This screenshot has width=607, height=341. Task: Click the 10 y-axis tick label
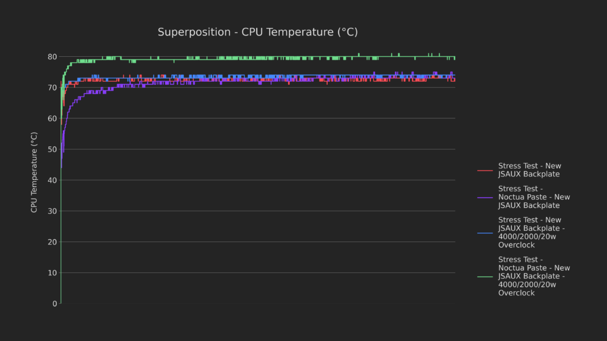(52, 273)
